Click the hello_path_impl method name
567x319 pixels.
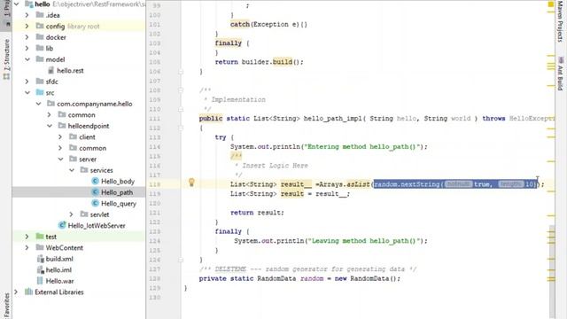point(333,119)
